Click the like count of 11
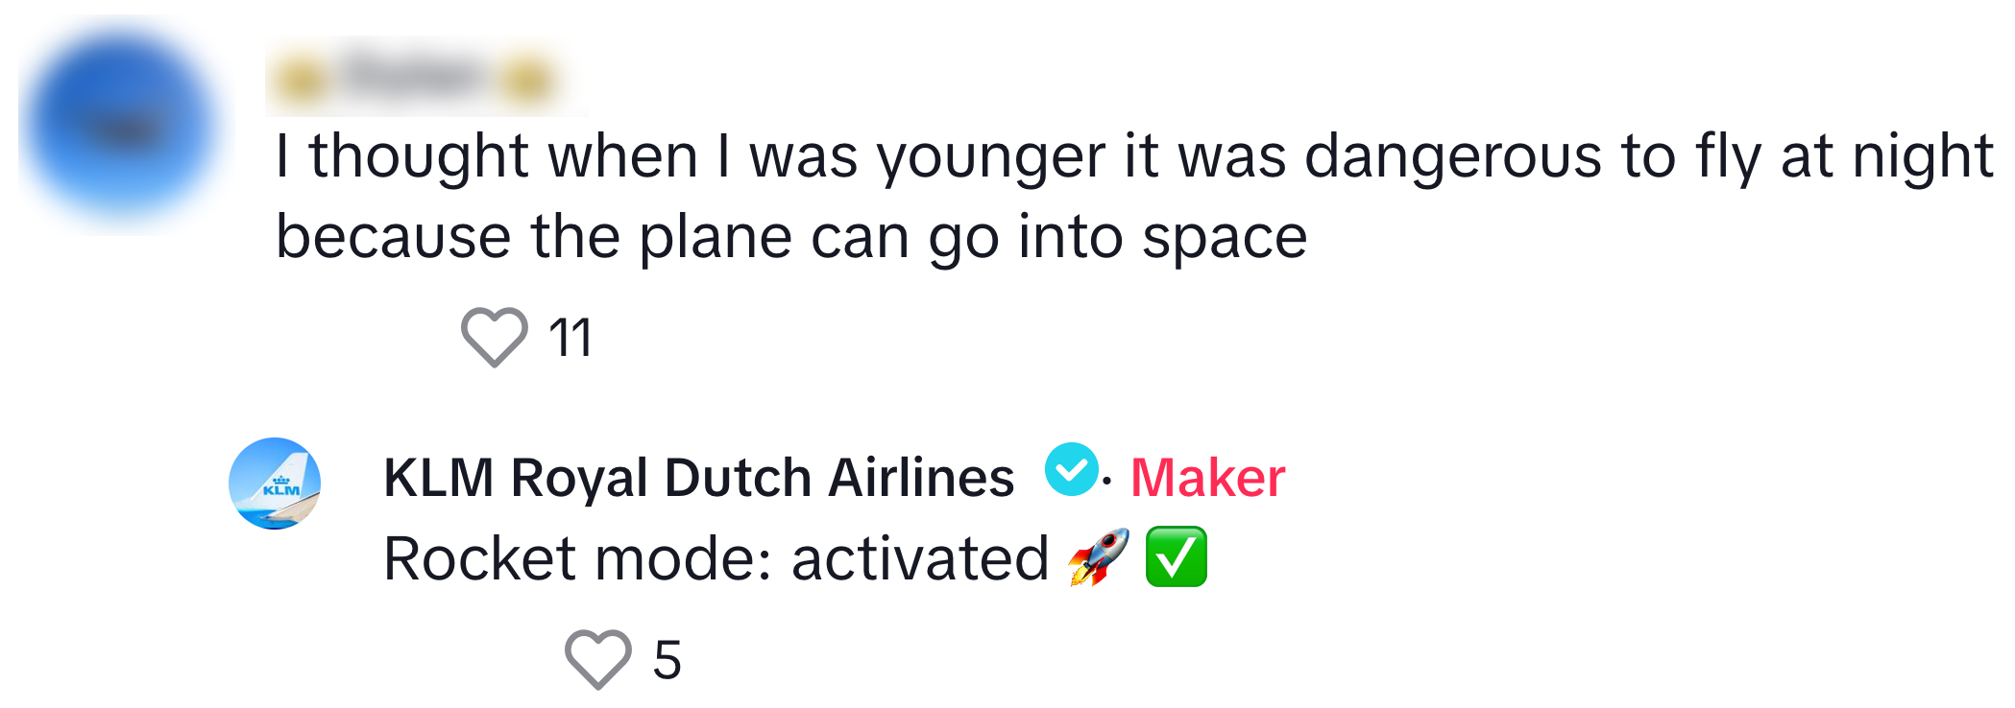 click(x=571, y=339)
